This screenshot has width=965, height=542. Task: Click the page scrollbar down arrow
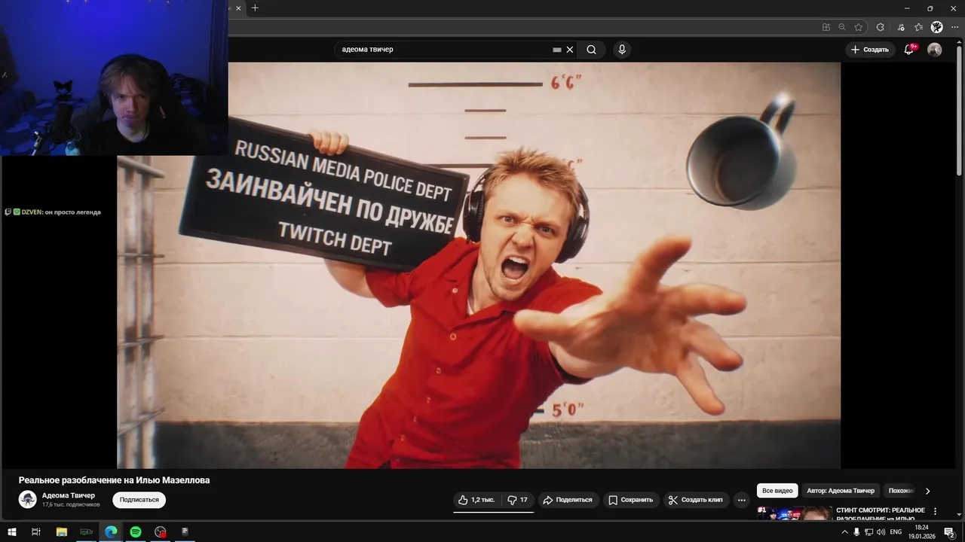pyautogui.click(x=960, y=515)
